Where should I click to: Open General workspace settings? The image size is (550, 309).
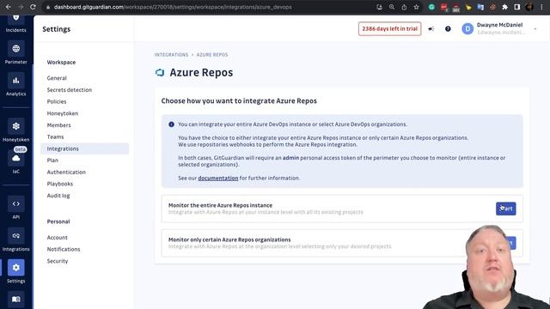[57, 78]
